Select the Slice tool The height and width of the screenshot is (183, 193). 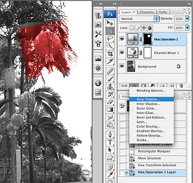tap(110, 61)
